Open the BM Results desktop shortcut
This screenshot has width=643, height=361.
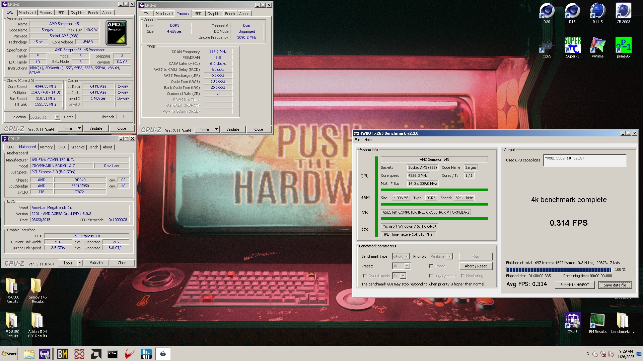(597, 323)
